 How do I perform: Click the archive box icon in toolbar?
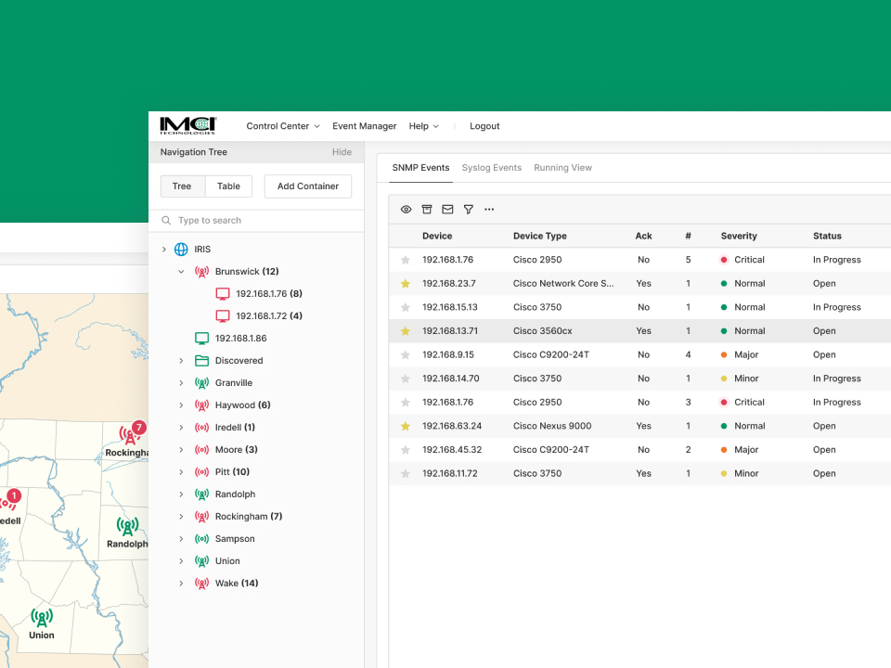click(x=427, y=210)
